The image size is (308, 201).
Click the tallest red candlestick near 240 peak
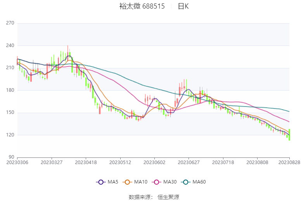click(x=67, y=54)
